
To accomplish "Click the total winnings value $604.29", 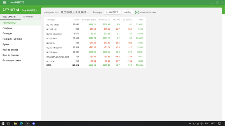I will click(92, 65).
